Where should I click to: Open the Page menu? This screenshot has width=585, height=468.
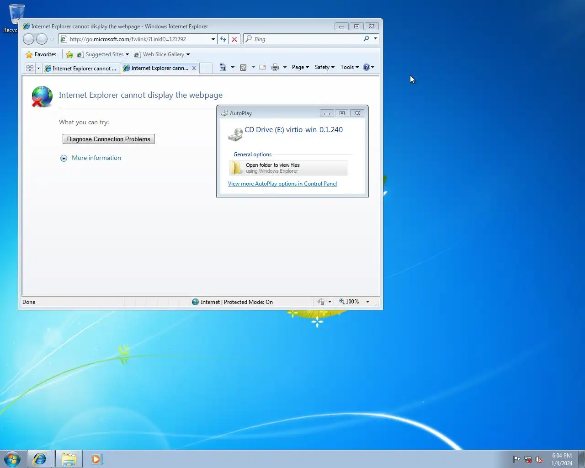pyautogui.click(x=300, y=67)
